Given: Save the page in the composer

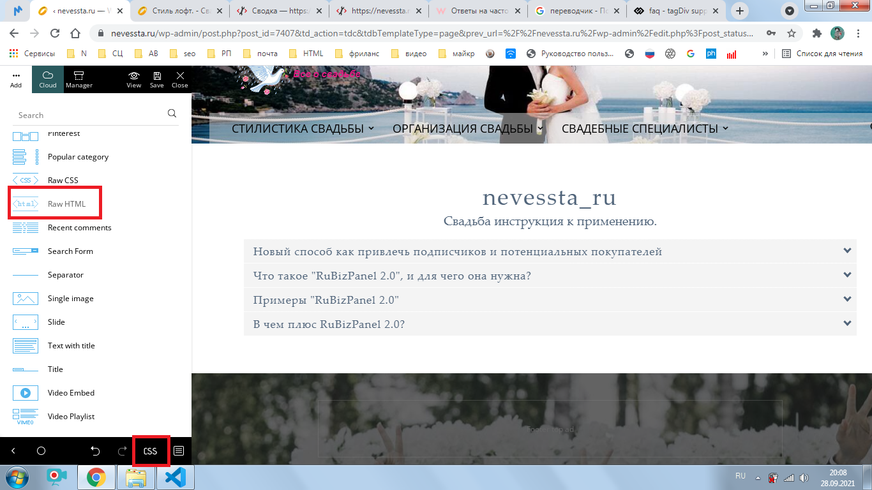Looking at the screenshot, I should coord(157,80).
